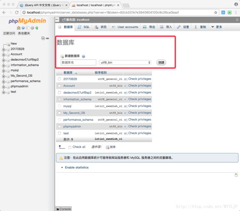Tick the checkbox for phpmyadmin database row

coord(59,126)
